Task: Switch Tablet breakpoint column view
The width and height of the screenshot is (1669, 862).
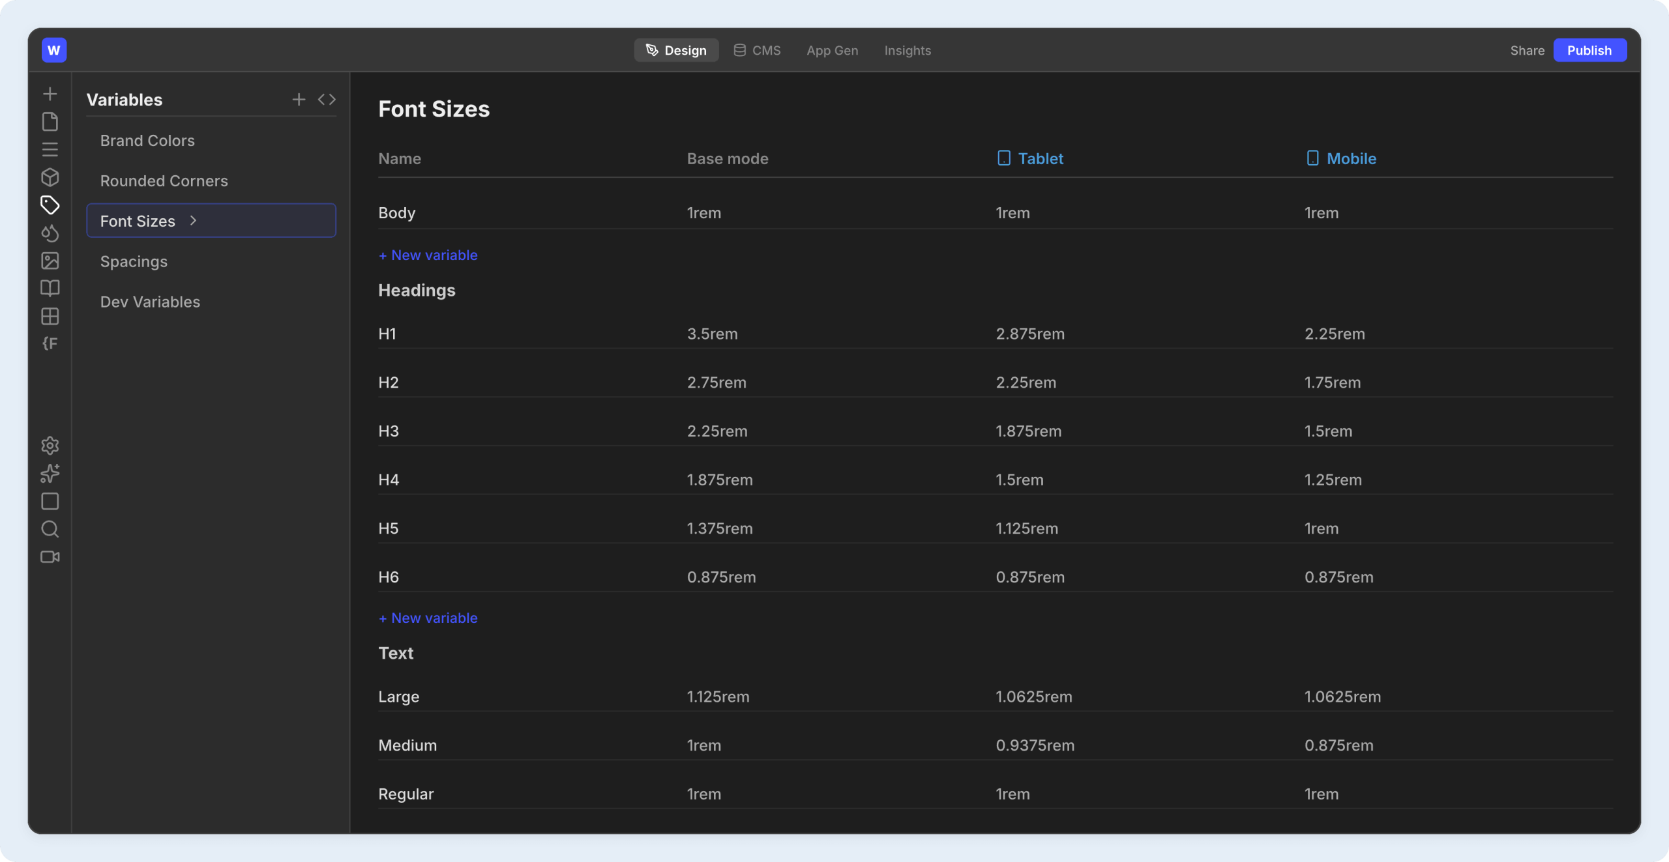Action: 1030,158
